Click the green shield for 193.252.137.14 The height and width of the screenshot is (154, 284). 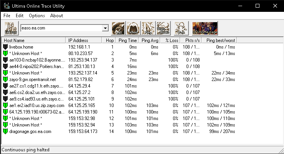click(5, 73)
